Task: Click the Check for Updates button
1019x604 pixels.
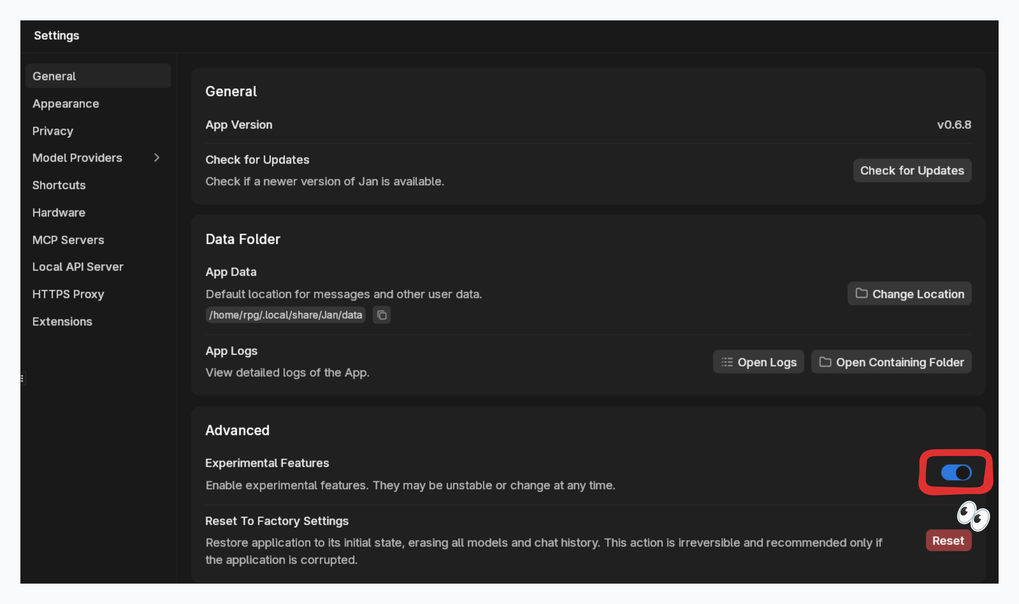Action: pyautogui.click(x=912, y=170)
